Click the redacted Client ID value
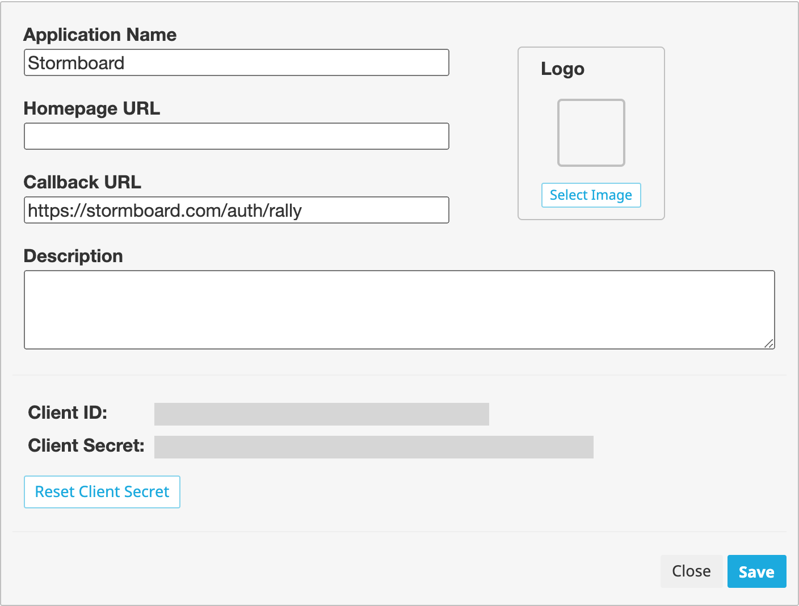 (321, 414)
